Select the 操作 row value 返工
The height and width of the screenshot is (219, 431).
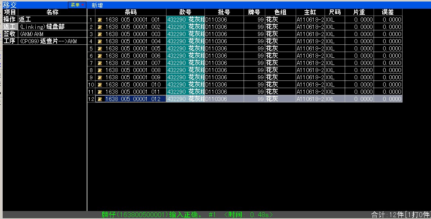tap(52, 19)
